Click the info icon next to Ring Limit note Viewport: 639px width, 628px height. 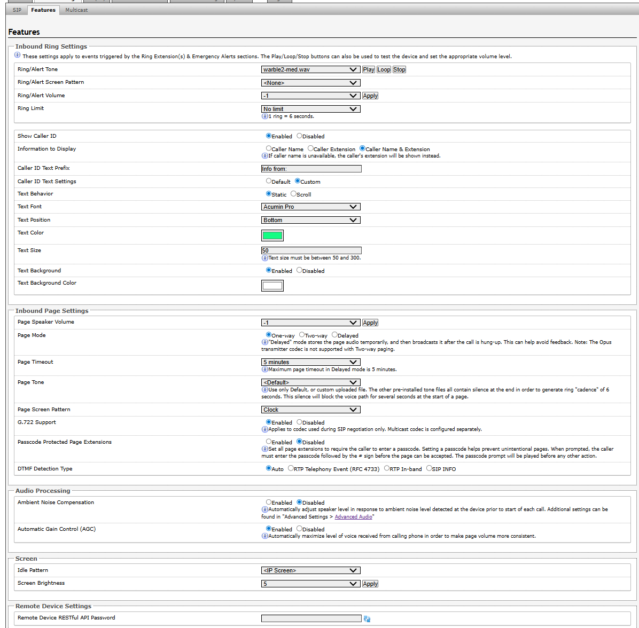(x=264, y=116)
